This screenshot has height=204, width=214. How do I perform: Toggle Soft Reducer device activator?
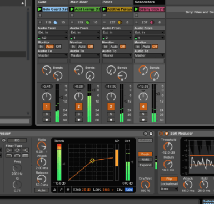161,134
